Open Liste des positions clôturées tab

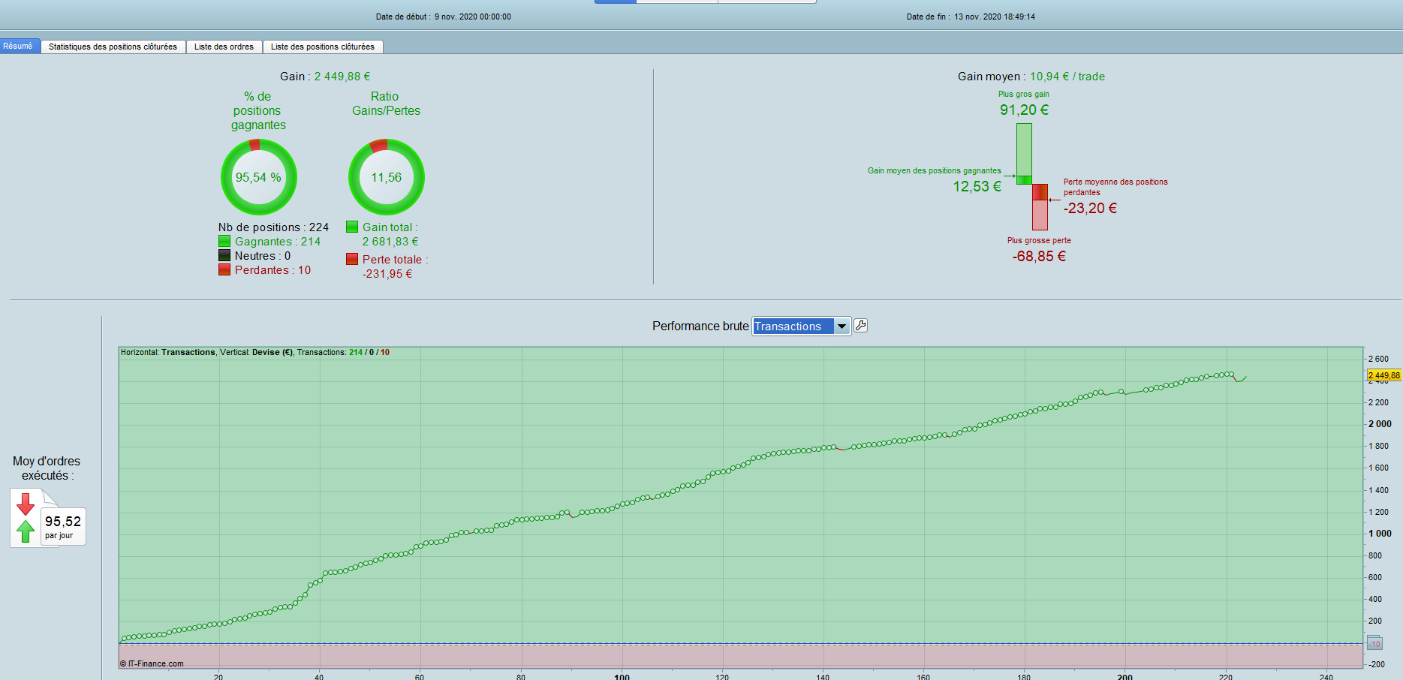[x=323, y=47]
